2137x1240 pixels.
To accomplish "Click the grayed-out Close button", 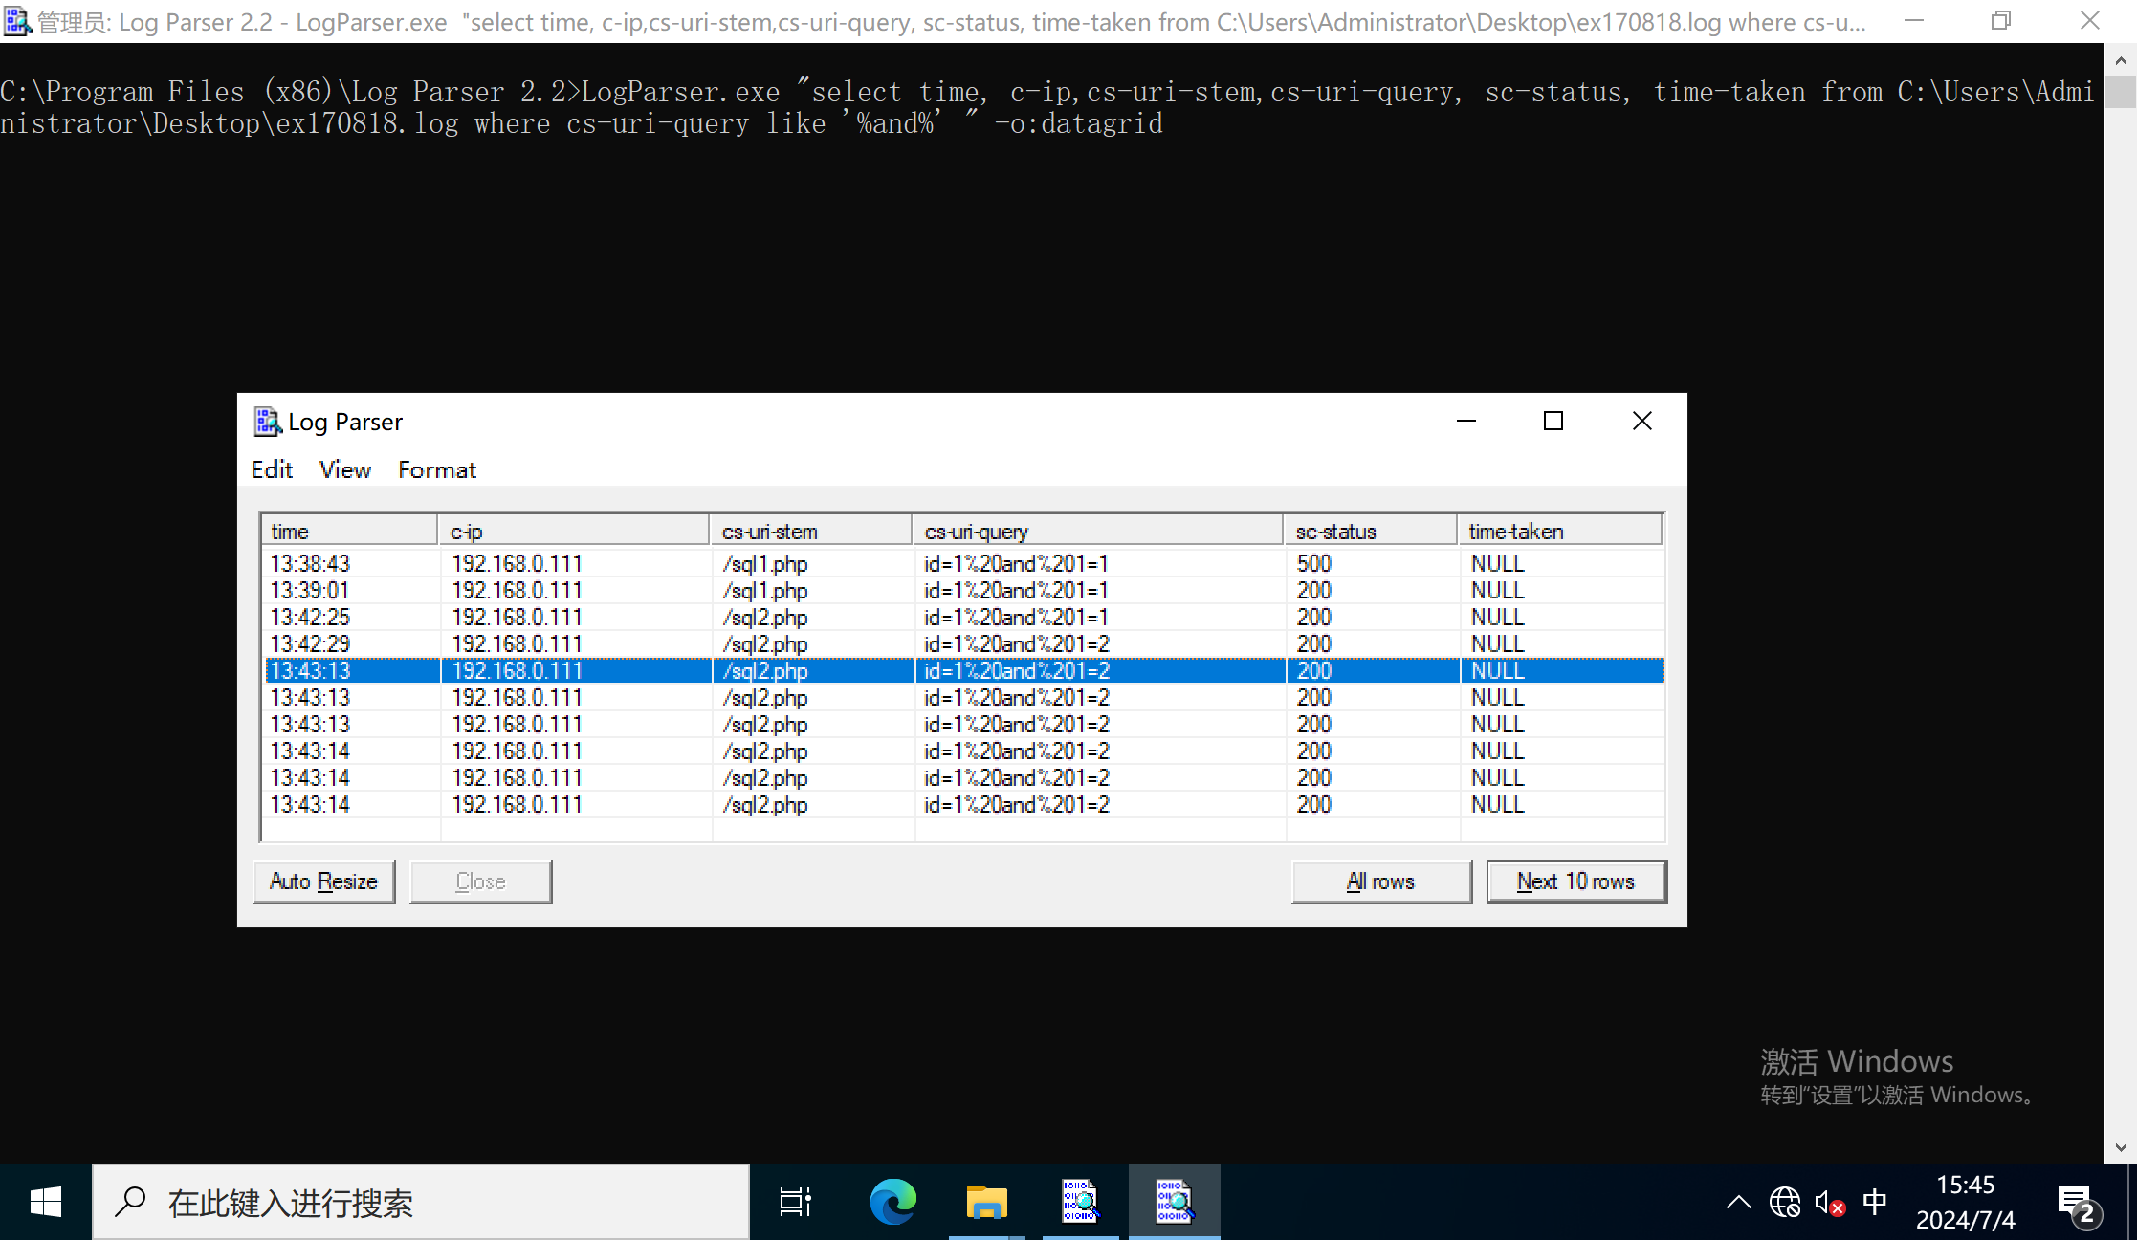I will tap(480, 881).
